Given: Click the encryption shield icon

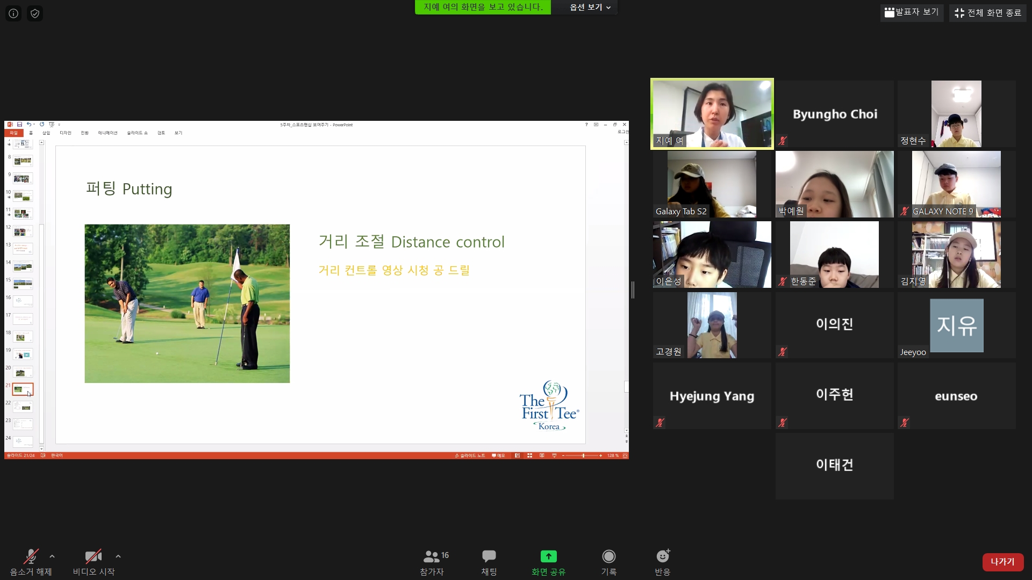Looking at the screenshot, I should [x=35, y=13].
